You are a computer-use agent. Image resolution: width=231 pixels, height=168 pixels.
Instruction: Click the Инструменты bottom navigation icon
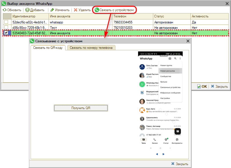click(x=177, y=140)
